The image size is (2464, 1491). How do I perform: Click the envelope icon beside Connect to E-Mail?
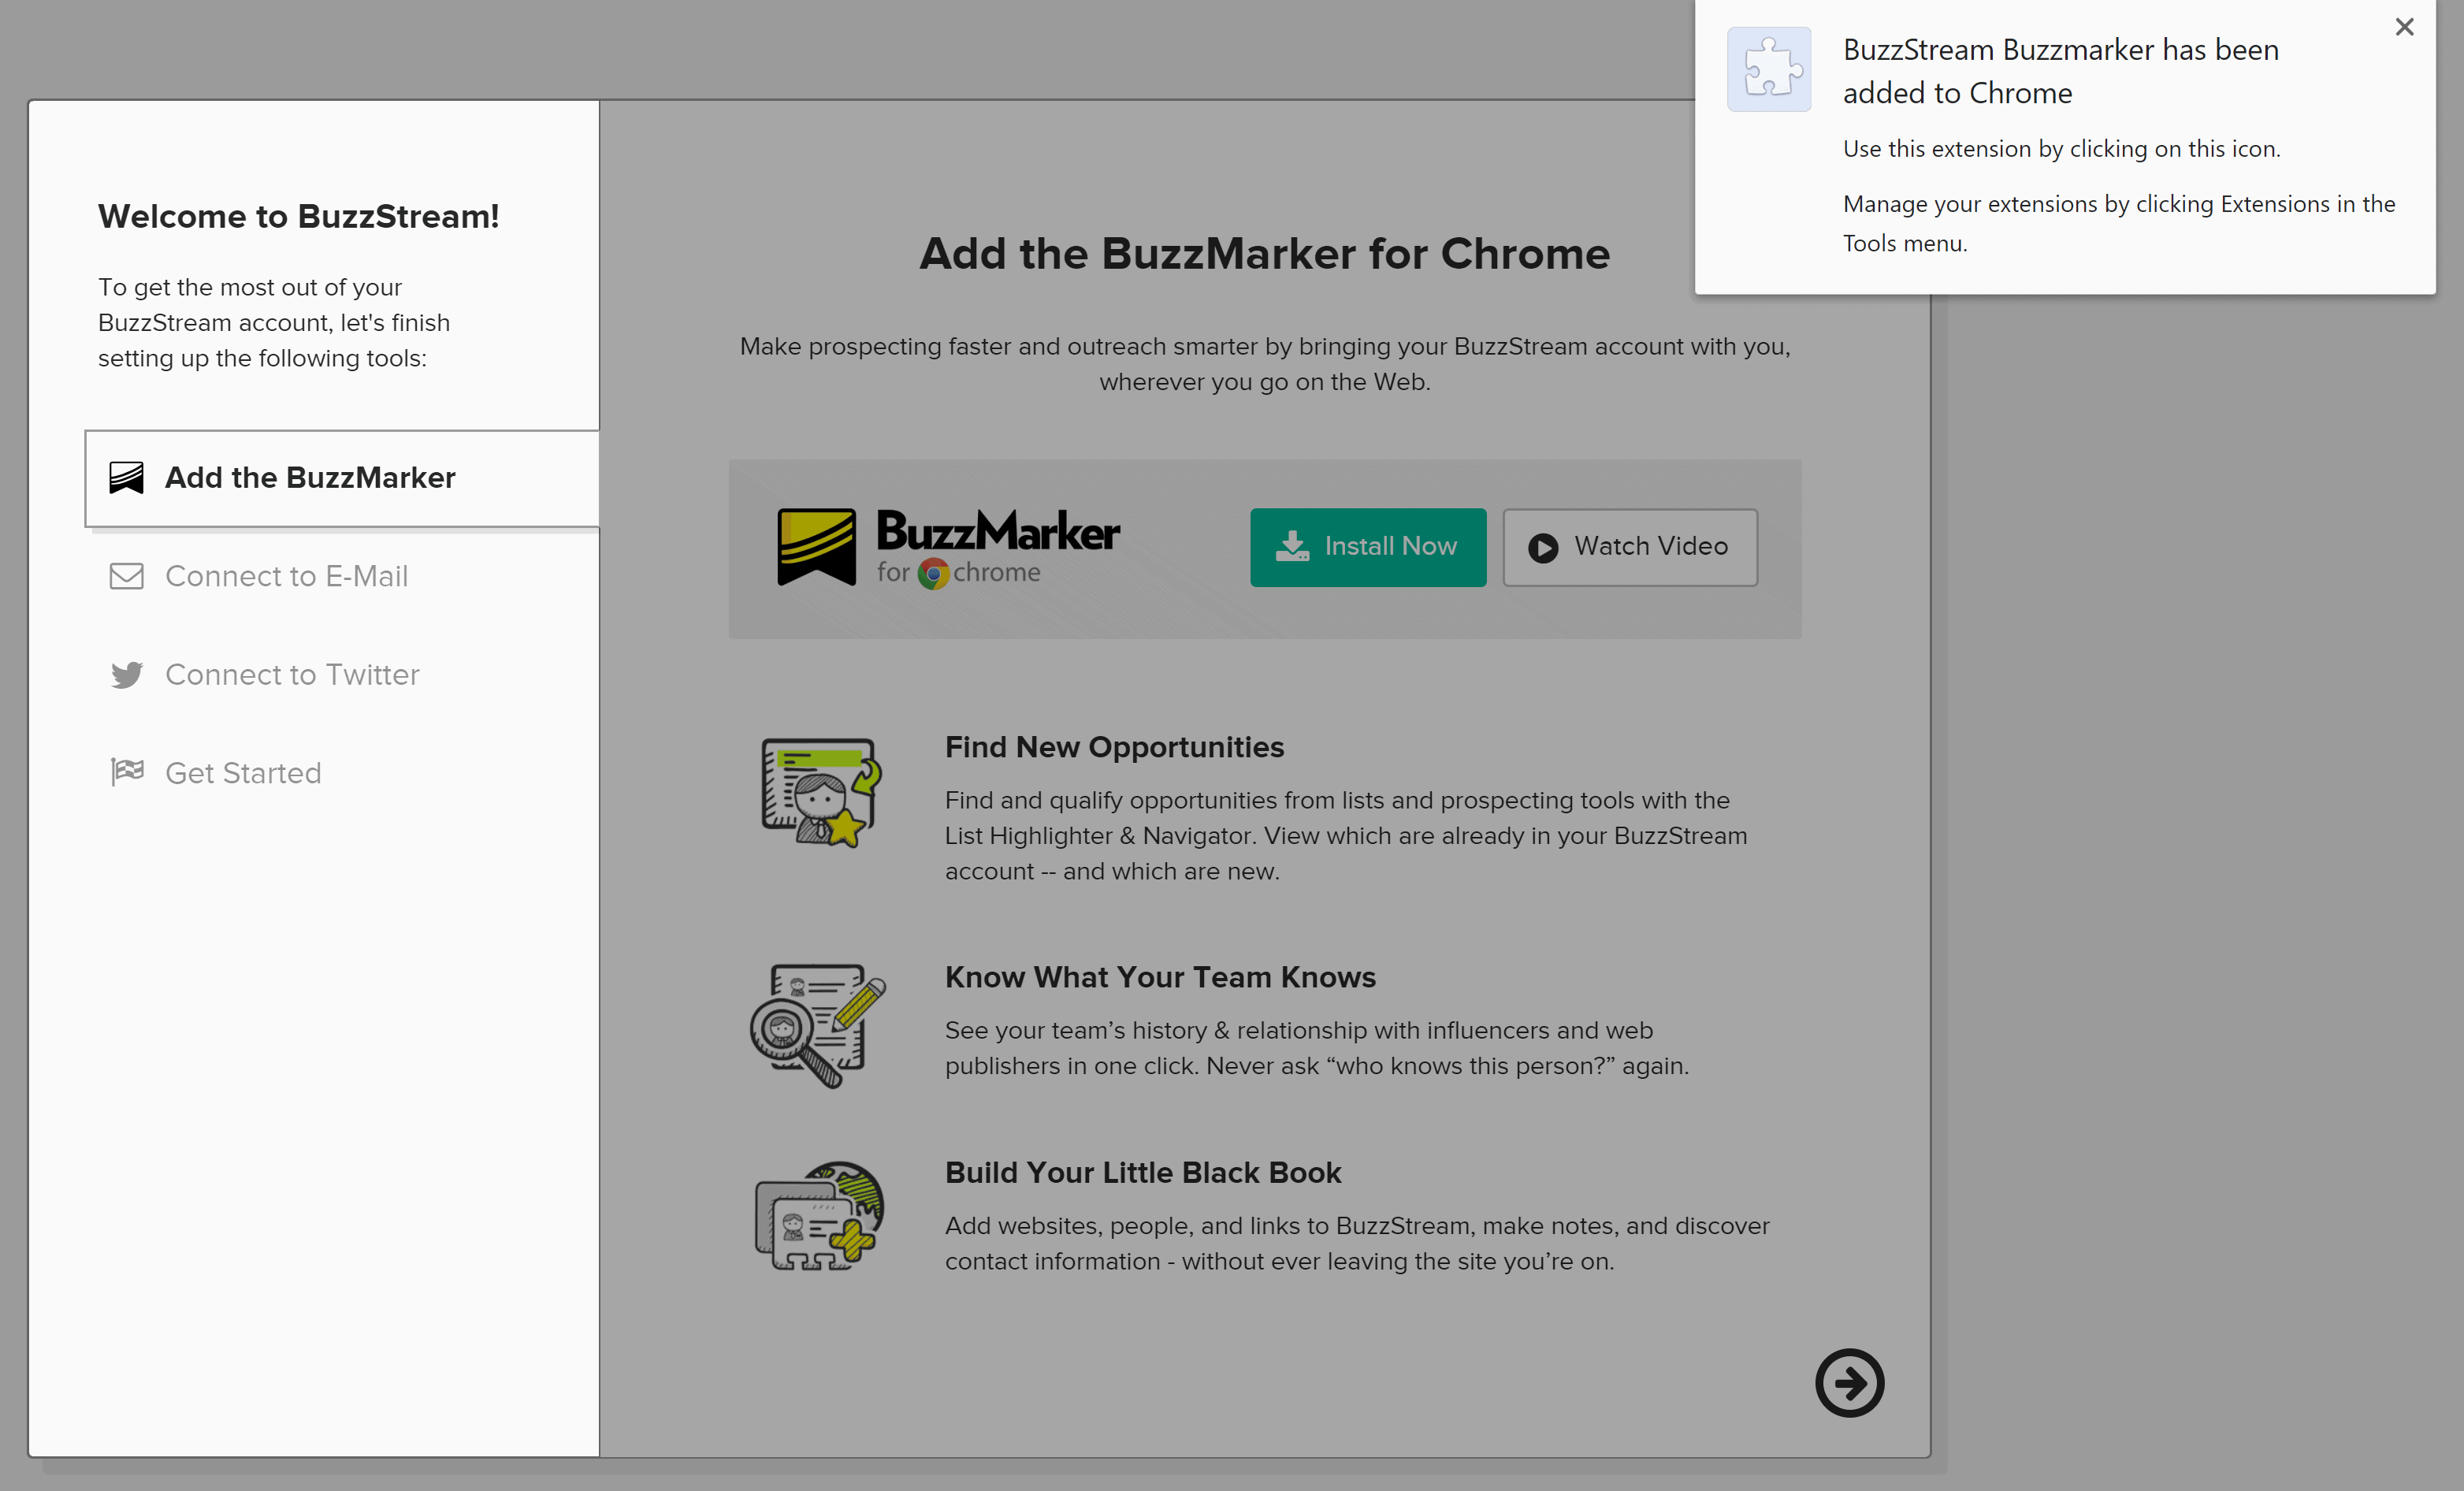(x=127, y=576)
